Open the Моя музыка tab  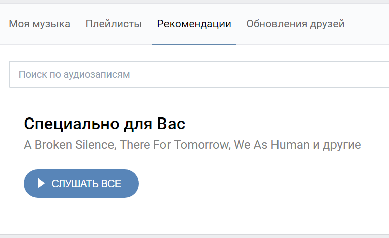coord(39,24)
